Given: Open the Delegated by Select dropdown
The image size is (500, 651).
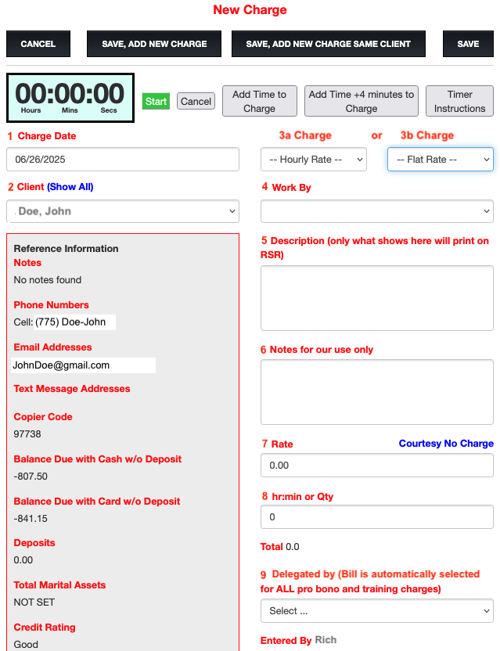Looking at the screenshot, I should point(377,611).
